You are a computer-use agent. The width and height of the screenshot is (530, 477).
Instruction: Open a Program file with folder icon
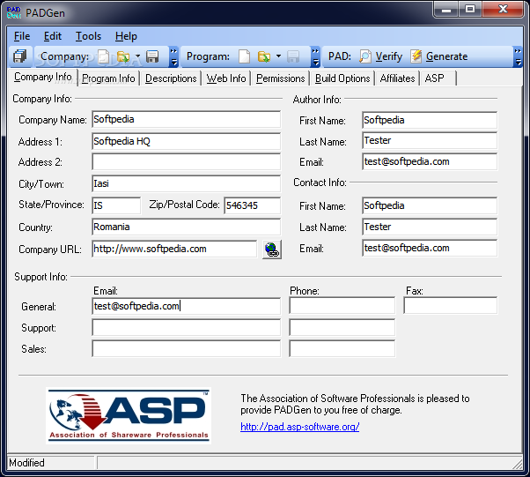pos(264,56)
